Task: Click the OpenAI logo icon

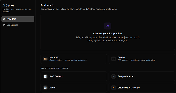Action: click(114, 59)
